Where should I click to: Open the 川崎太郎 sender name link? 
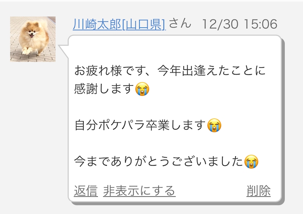pos(97,24)
